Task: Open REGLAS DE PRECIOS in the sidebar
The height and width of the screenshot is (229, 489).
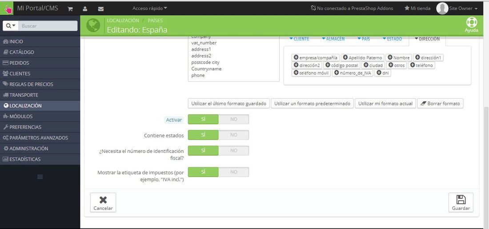Action: 40,84
